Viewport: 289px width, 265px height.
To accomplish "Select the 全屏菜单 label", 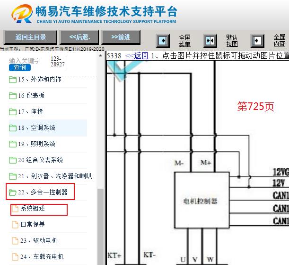I will point(184,41).
